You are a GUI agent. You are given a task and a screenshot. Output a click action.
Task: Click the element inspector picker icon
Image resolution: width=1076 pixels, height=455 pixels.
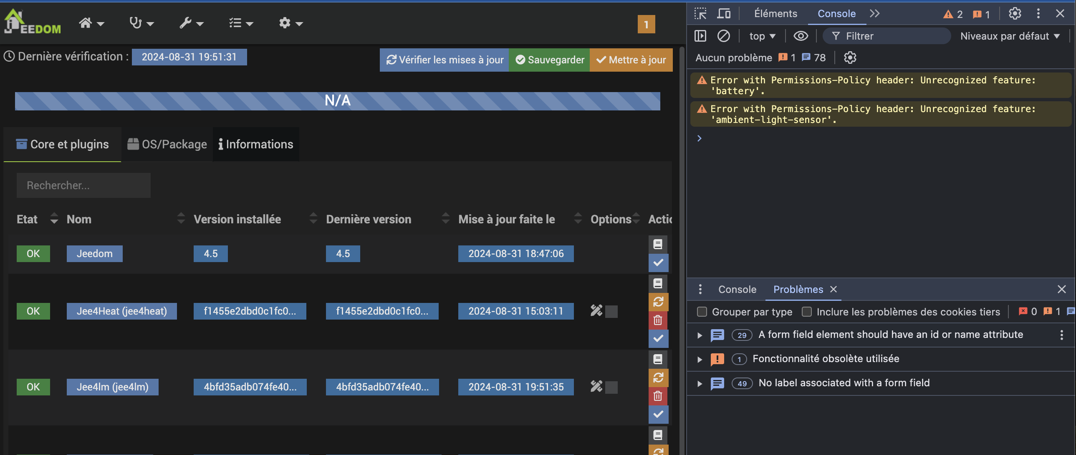tap(700, 14)
